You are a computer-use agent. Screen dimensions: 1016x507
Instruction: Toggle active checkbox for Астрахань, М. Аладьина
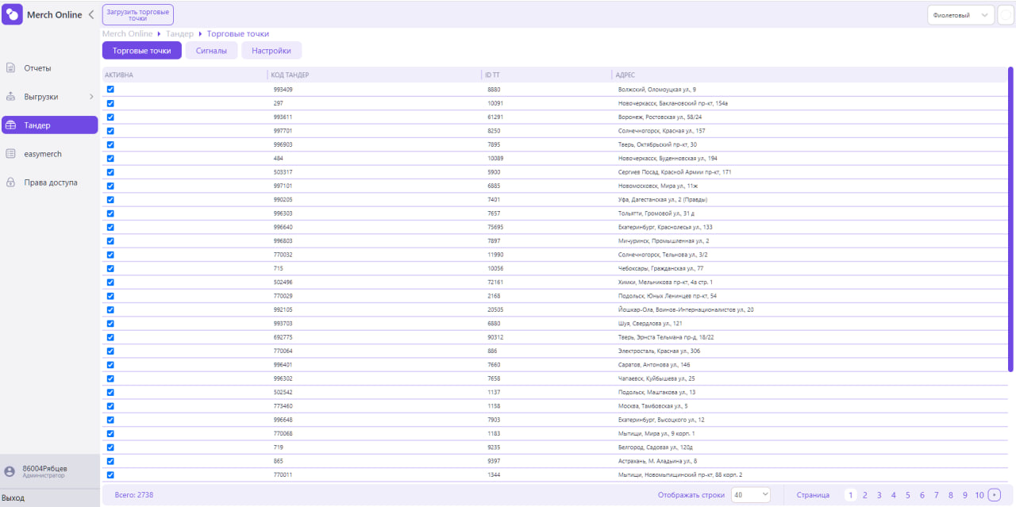[110, 461]
